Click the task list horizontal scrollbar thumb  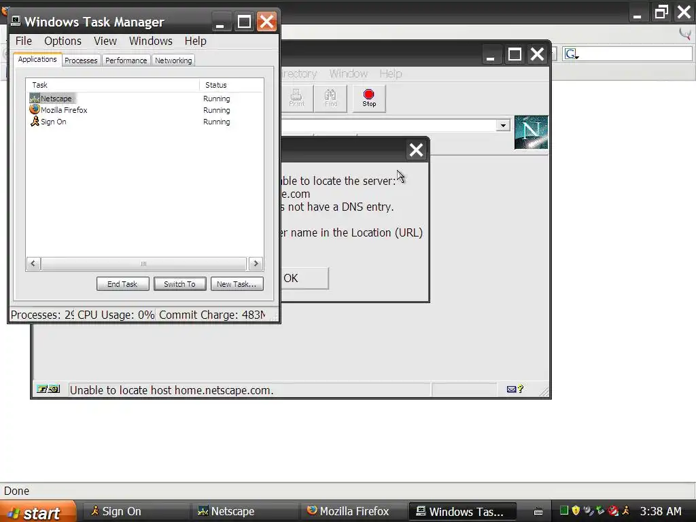click(x=143, y=264)
